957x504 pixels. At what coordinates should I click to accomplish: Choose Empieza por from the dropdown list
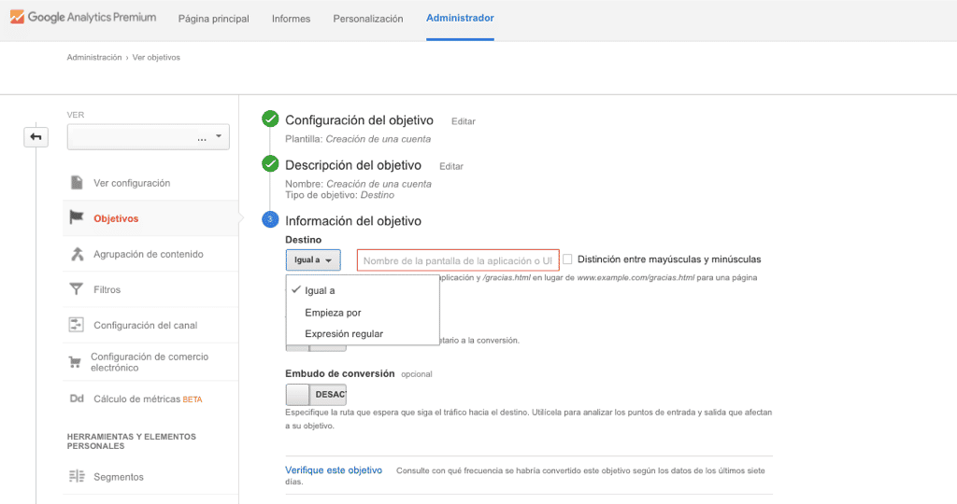click(333, 313)
